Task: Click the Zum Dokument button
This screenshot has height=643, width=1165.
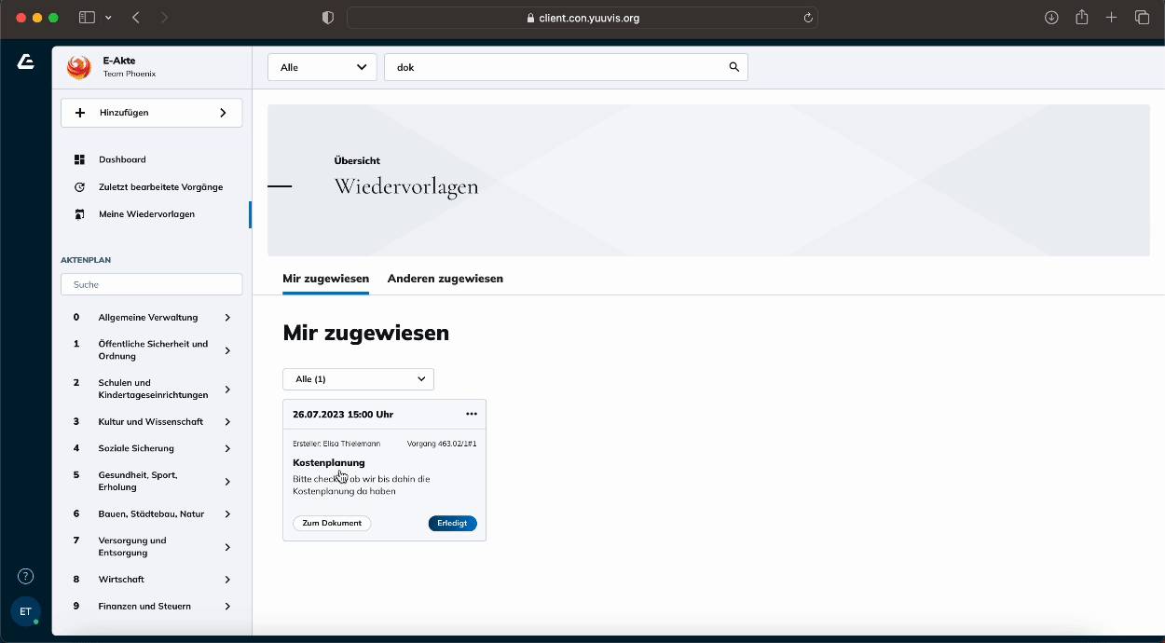Action: [x=332, y=523]
